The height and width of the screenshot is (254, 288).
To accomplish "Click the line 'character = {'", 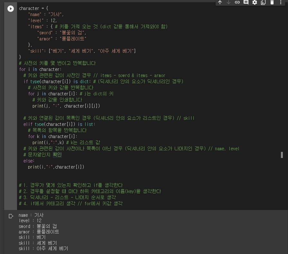I will coord(33,8).
